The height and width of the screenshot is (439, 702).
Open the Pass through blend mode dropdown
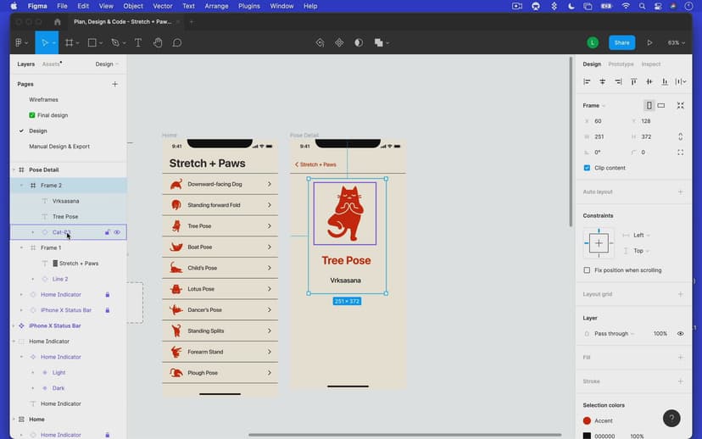[x=614, y=334]
